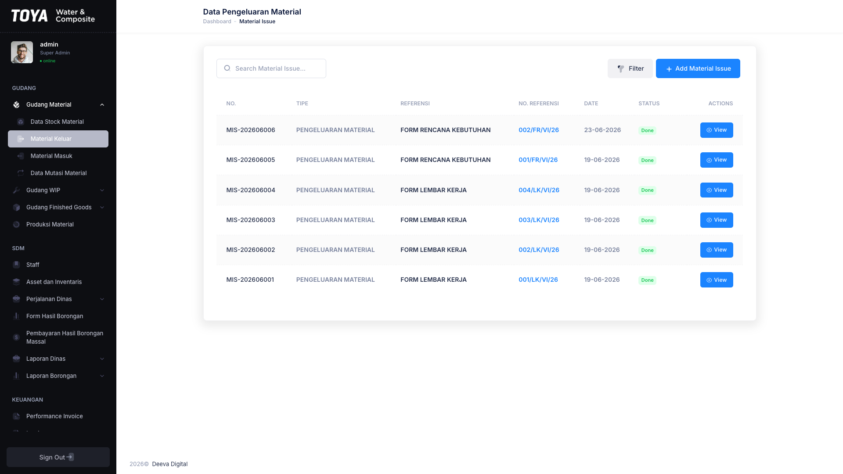This screenshot has height=474, width=843.
Task: Click the Filter button
Action: (x=630, y=68)
